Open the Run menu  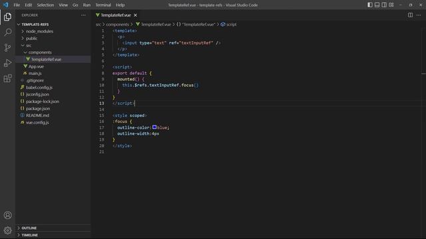pyautogui.click(x=87, y=5)
